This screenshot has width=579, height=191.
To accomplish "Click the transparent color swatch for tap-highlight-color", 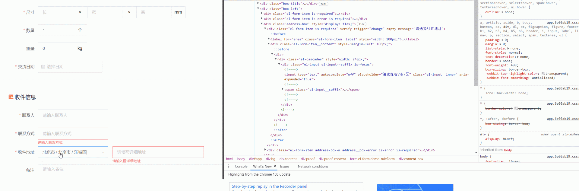I will 543,74.
